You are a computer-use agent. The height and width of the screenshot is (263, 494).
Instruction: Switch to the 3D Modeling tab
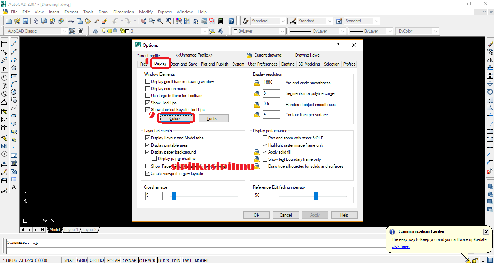click(x=309, y=64)
